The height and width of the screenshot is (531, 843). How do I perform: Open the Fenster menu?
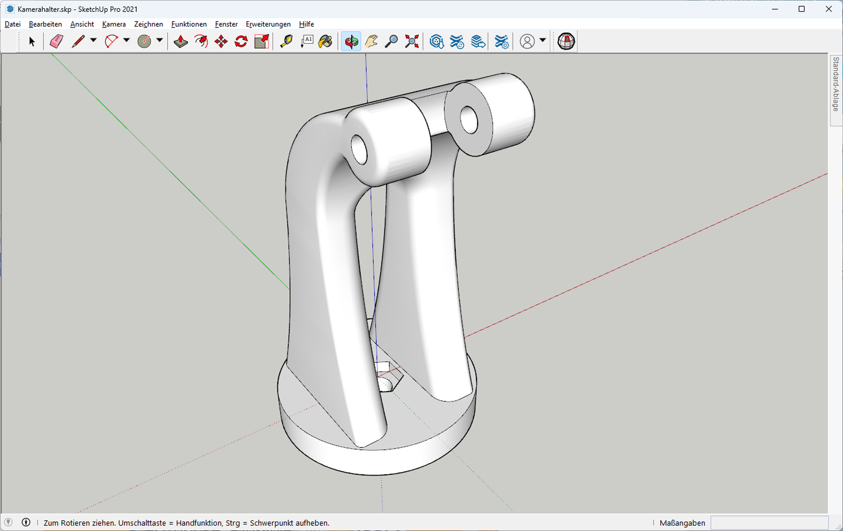tap(226, 24)
